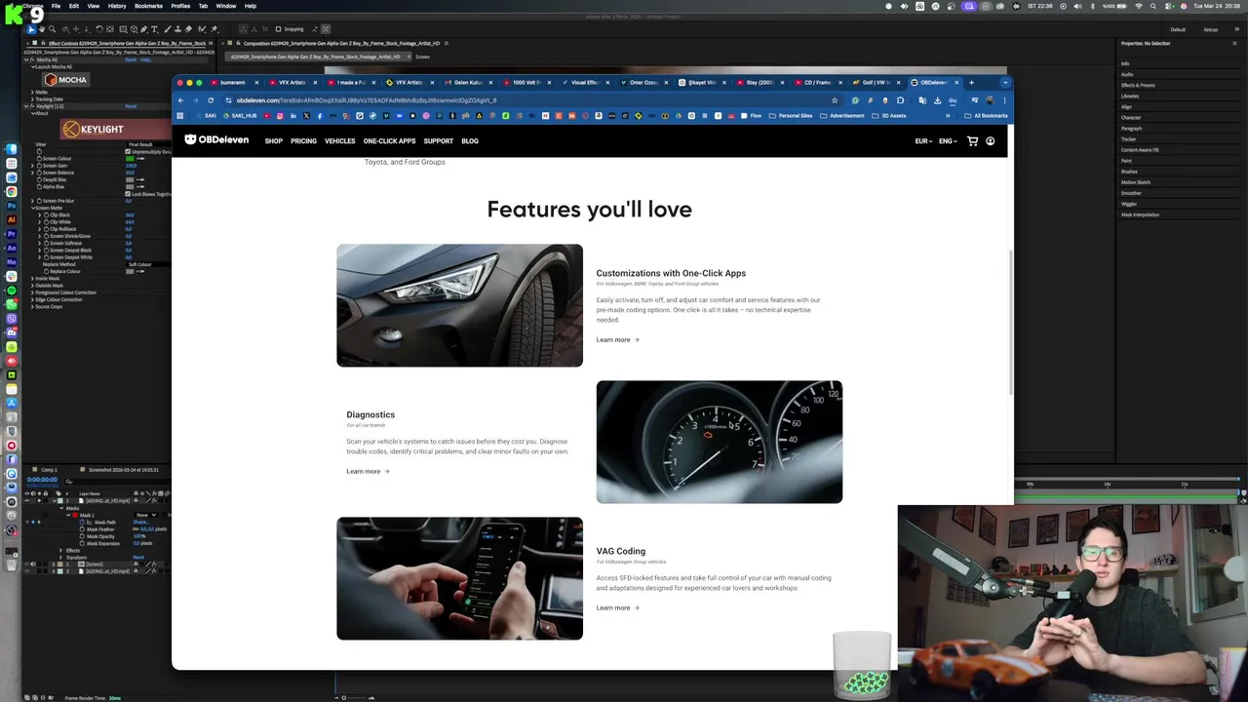This screenshot has height=702, width=1248.
Task: Open Effects & Presets panel in After Effects
Action: pyautogui.click(x=1138, y=85)
